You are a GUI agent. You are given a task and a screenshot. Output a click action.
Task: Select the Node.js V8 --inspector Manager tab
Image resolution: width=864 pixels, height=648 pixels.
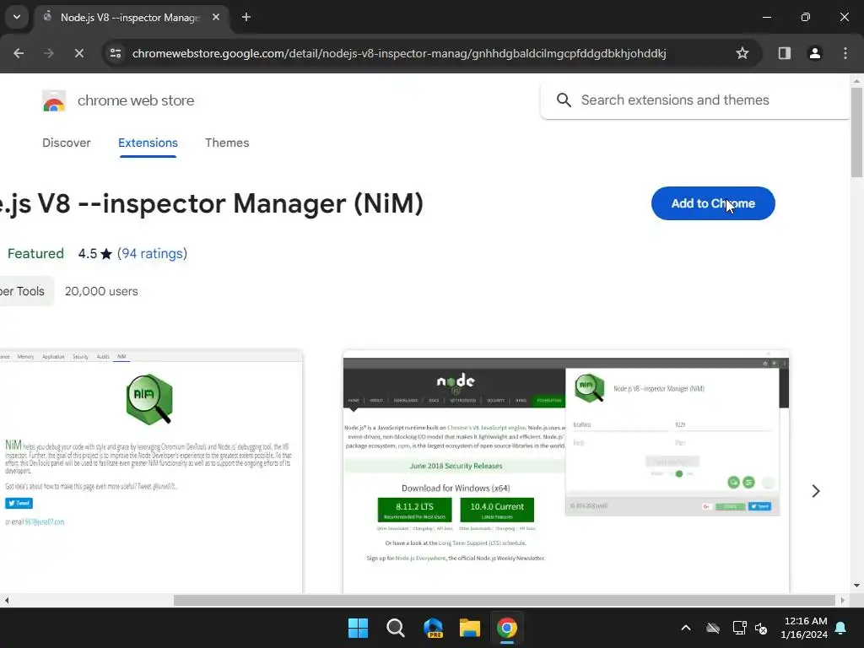click(x=130, y=17)
